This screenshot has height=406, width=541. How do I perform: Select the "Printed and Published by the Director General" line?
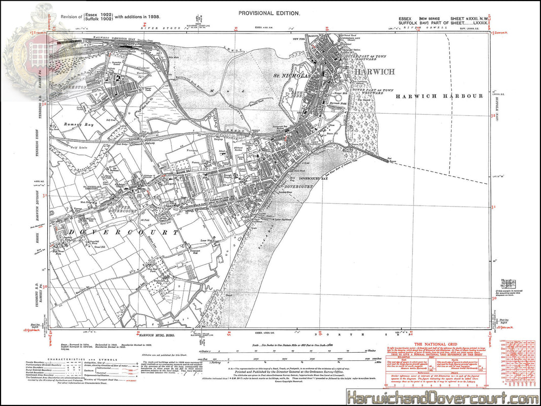pos(289,372)
